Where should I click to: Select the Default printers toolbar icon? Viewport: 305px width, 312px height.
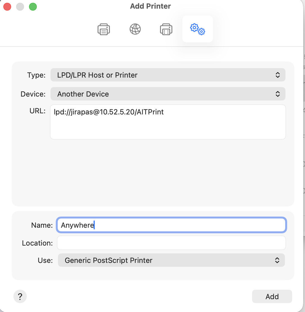tap(104, 29)
